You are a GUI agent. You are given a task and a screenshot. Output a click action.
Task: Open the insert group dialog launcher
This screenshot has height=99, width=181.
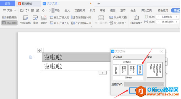click(x=91, y=27)
